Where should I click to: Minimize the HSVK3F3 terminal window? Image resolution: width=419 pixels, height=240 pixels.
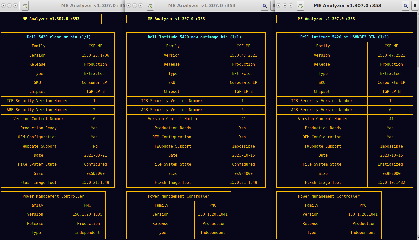coord(285,5)
